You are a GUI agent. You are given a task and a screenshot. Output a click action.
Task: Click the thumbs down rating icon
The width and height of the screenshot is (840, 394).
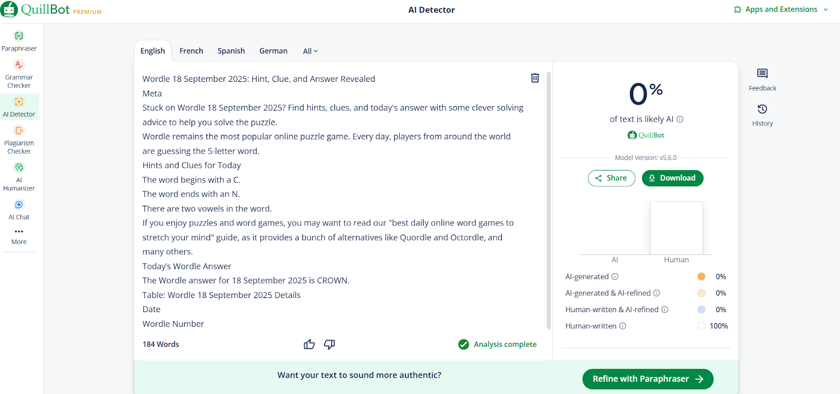click(330, 344)
